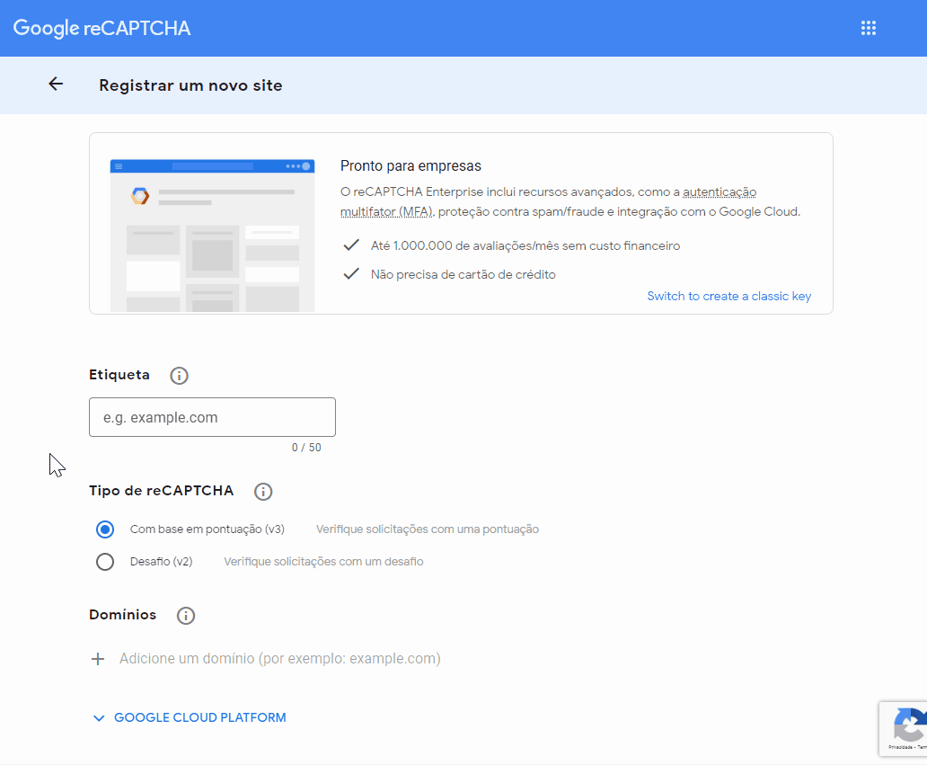Click Switch to create a classic key
Image resolution: width=927 pixels, height=765 pixels.
point(729,296)
